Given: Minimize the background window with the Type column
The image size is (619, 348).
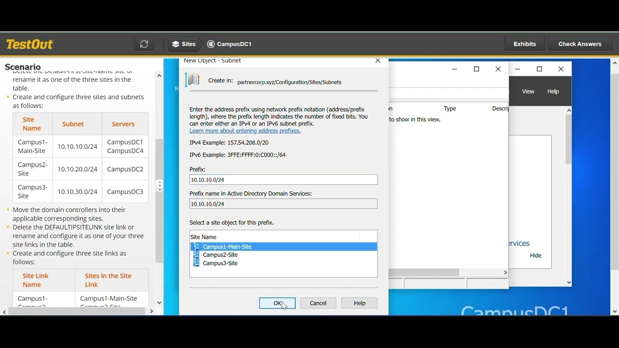Looking at the screenshot, I should point(455,69).
